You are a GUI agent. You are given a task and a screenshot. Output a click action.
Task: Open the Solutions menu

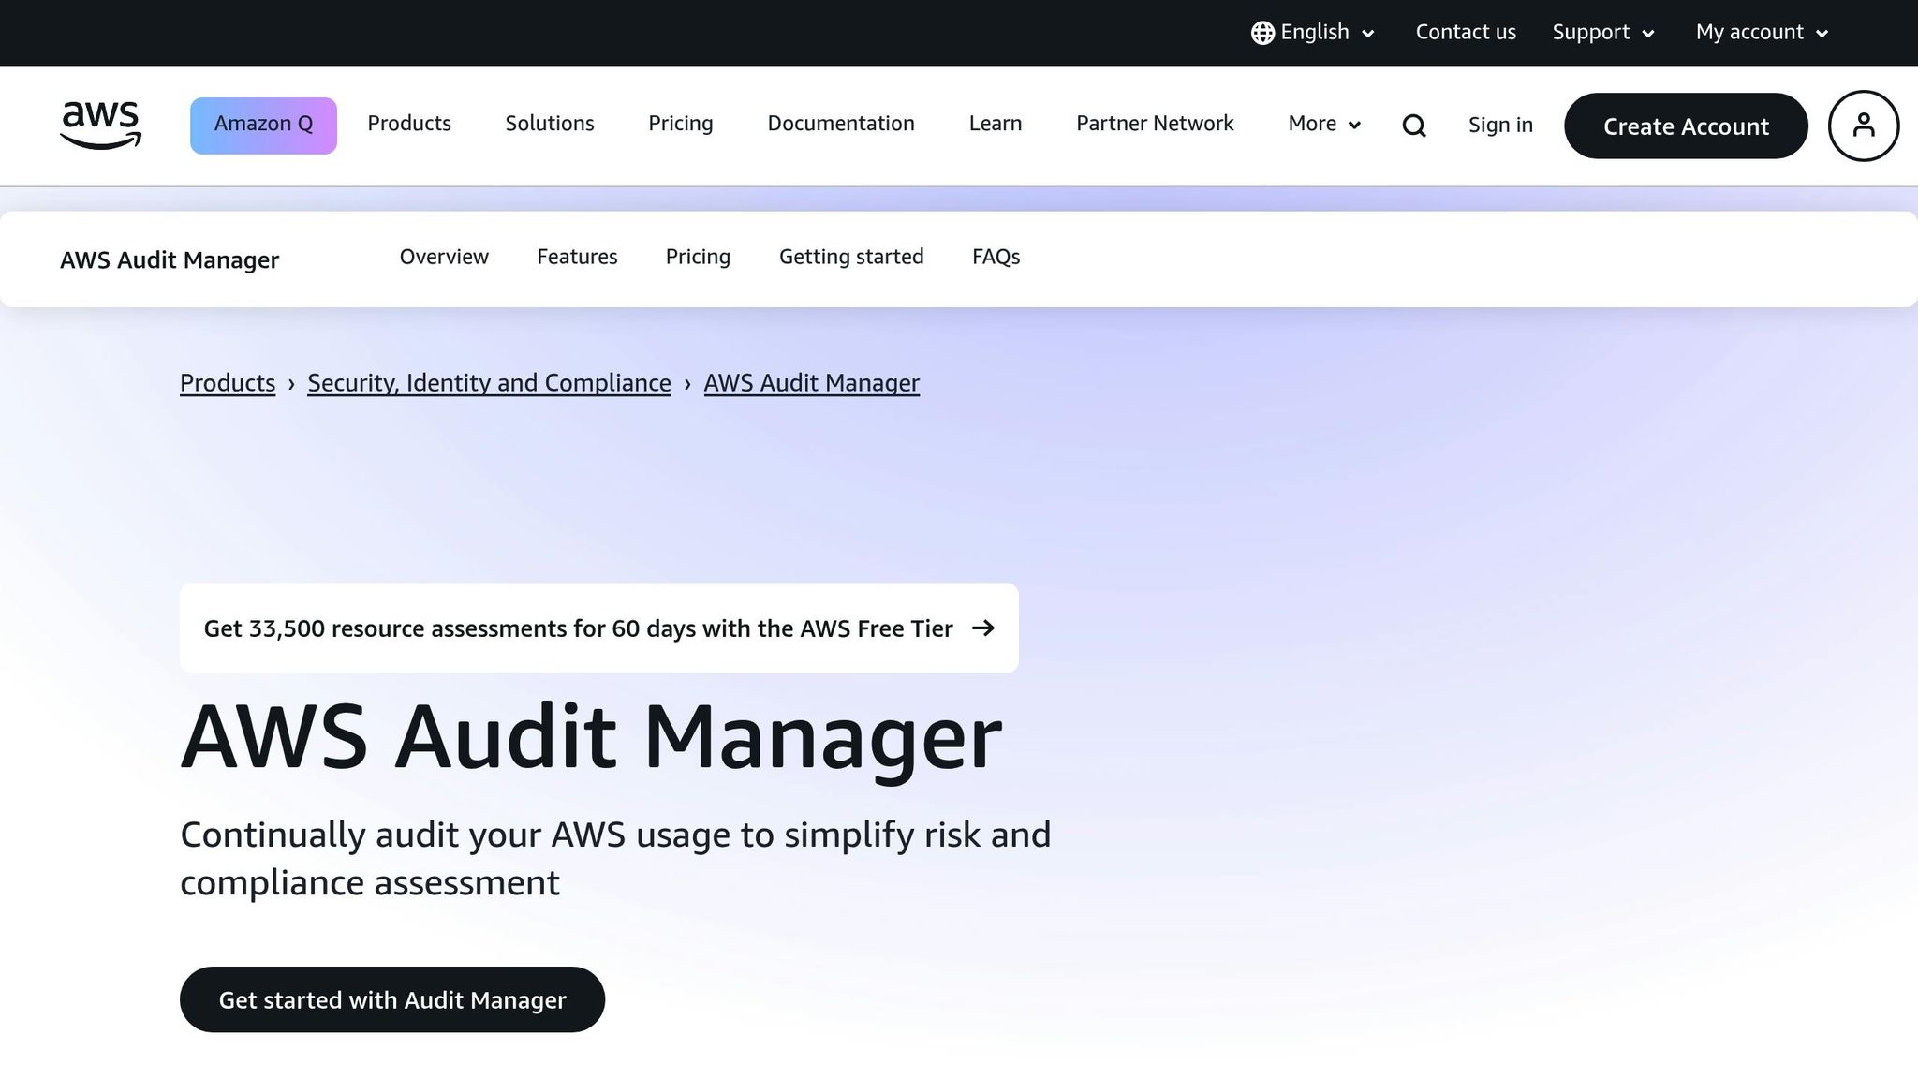pyautogui.click(x=550, y=124)
